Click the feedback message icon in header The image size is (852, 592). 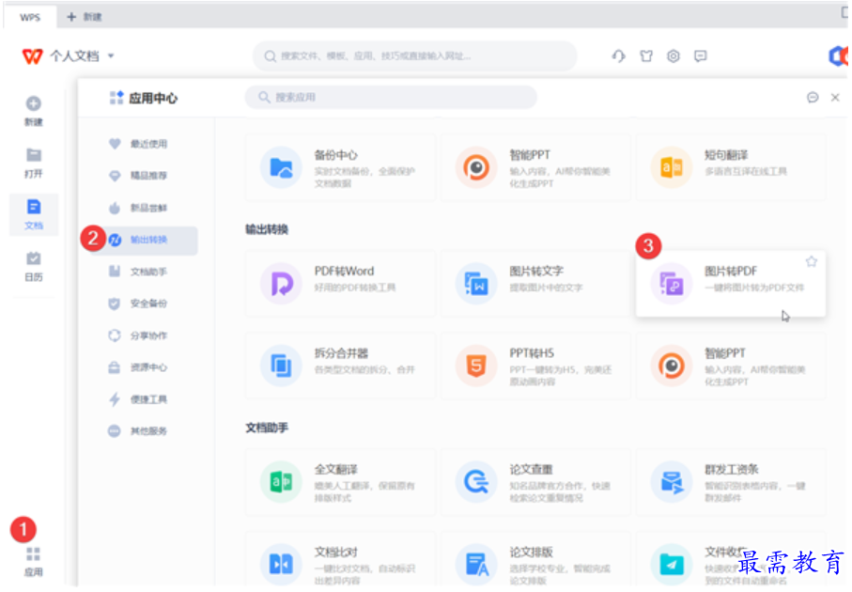(701, 56)
